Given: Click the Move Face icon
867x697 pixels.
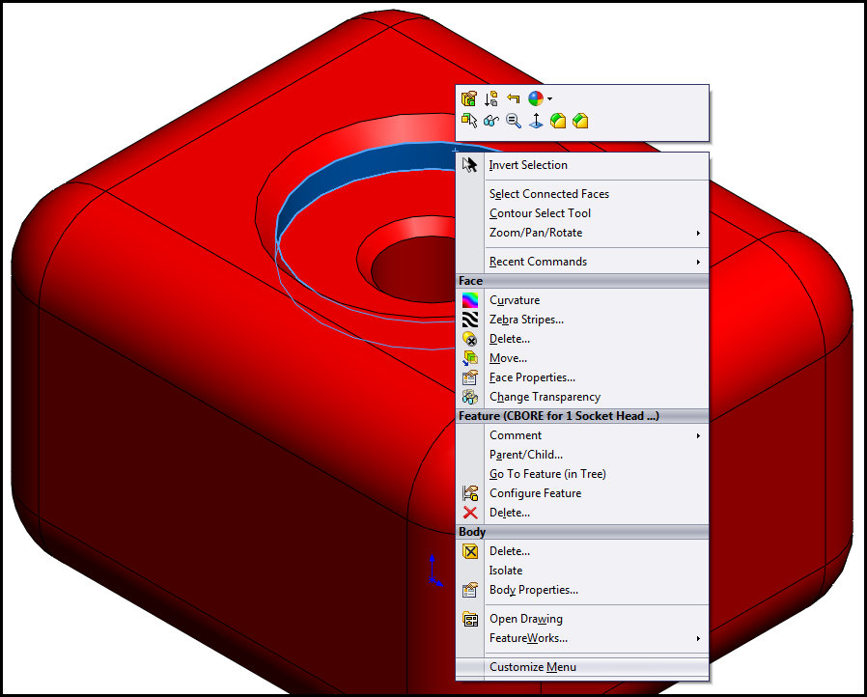Looking at the screenshot, I should pos(470,358).
